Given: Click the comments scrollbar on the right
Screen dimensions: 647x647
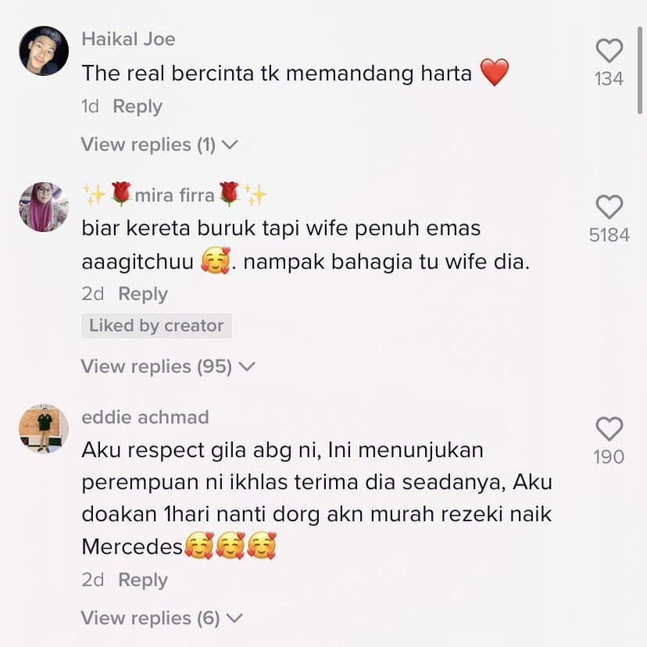Looking at the screenshot, I should point(639,70).
